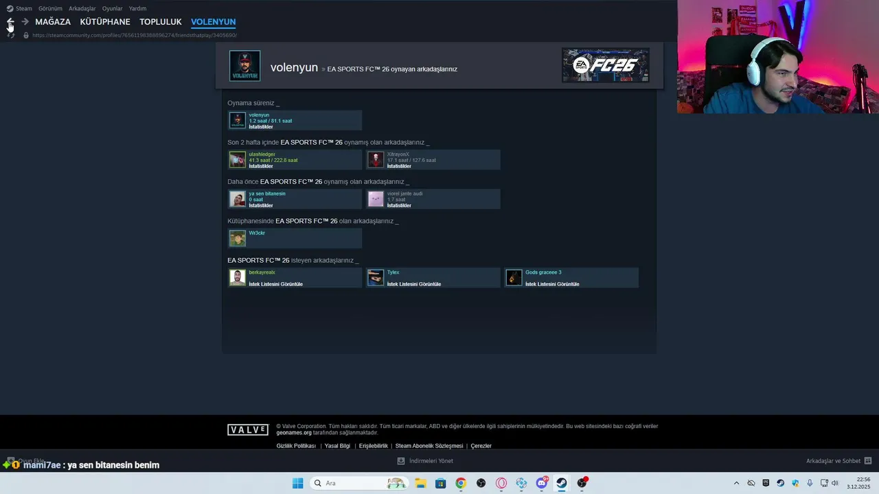The height and width of the screenshot is (494, 879).
Task: Click the padlock icon beside the URL
Action: 26,35
